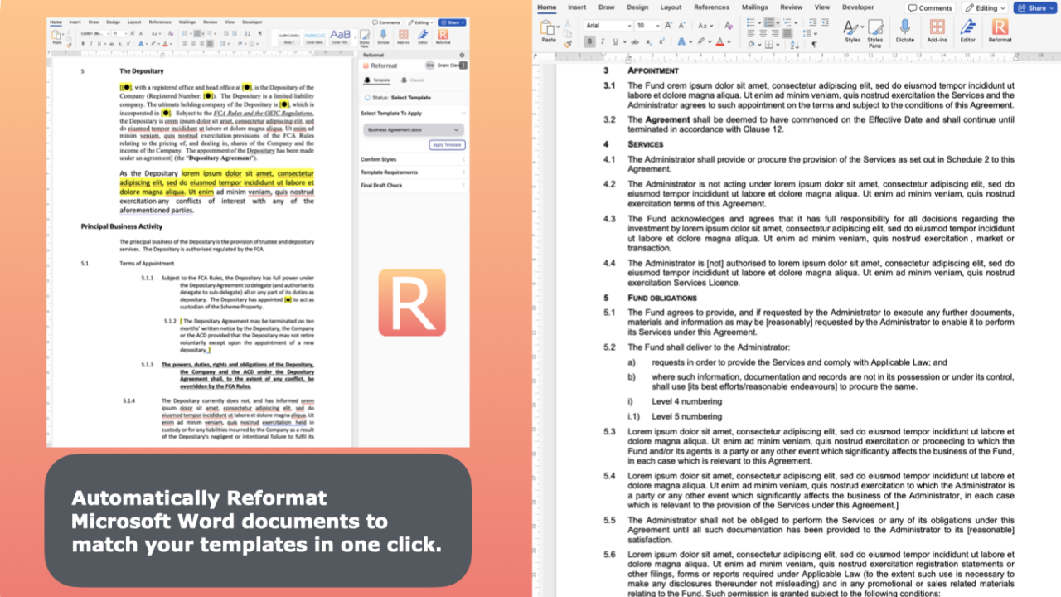1061x597 pixels.
Task: Toggle italic formatting
Action: (601, 41)
